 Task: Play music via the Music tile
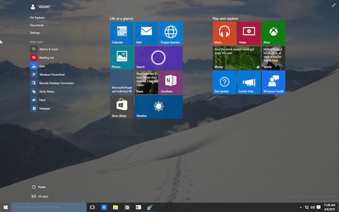pyautogui.click(x=224, y=33)
